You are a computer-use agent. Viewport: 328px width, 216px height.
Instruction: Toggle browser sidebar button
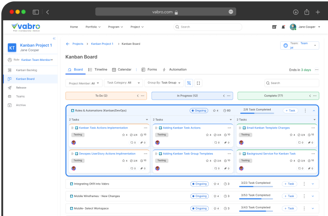[x=36, y=12]
